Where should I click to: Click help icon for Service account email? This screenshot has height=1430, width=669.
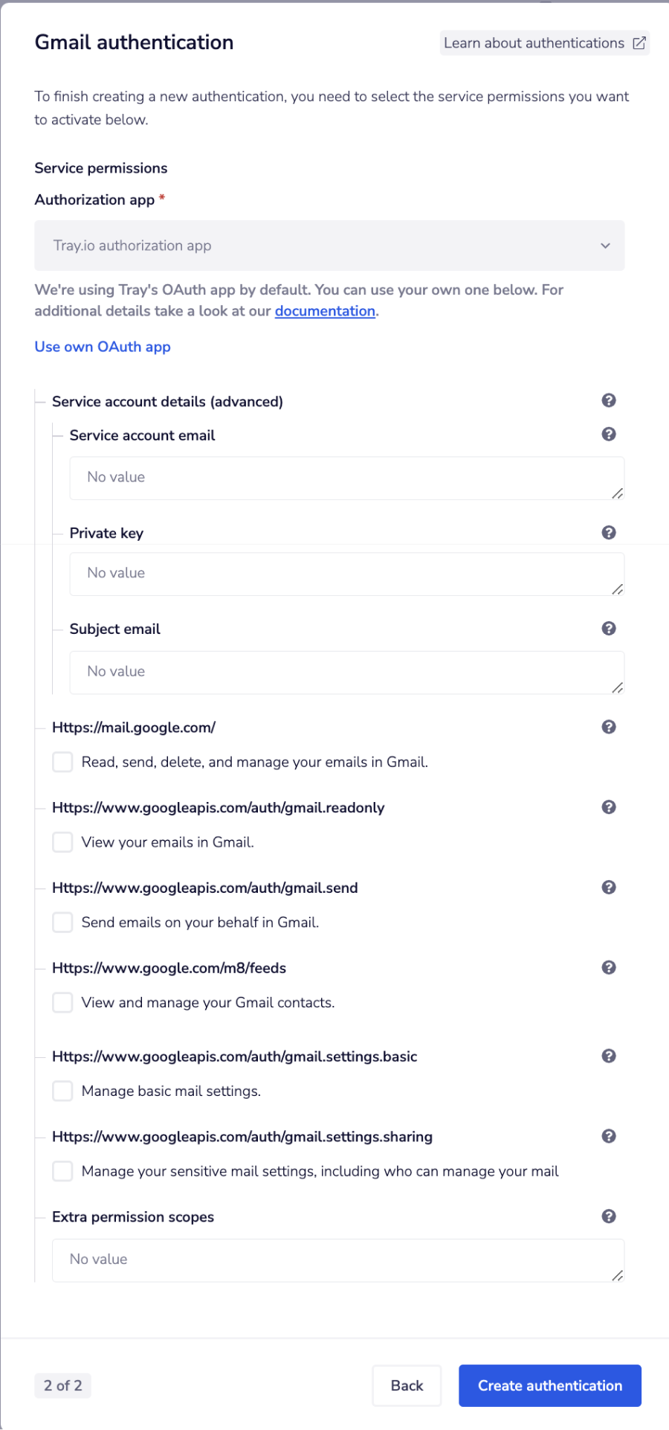pos(609,435)
